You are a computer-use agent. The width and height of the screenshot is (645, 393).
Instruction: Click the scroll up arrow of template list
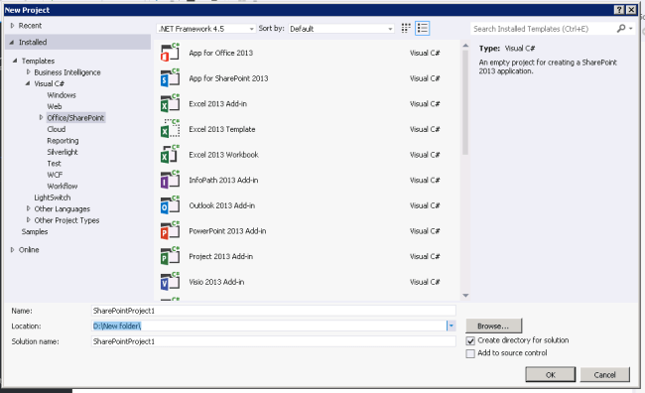(x=465, y=46)
